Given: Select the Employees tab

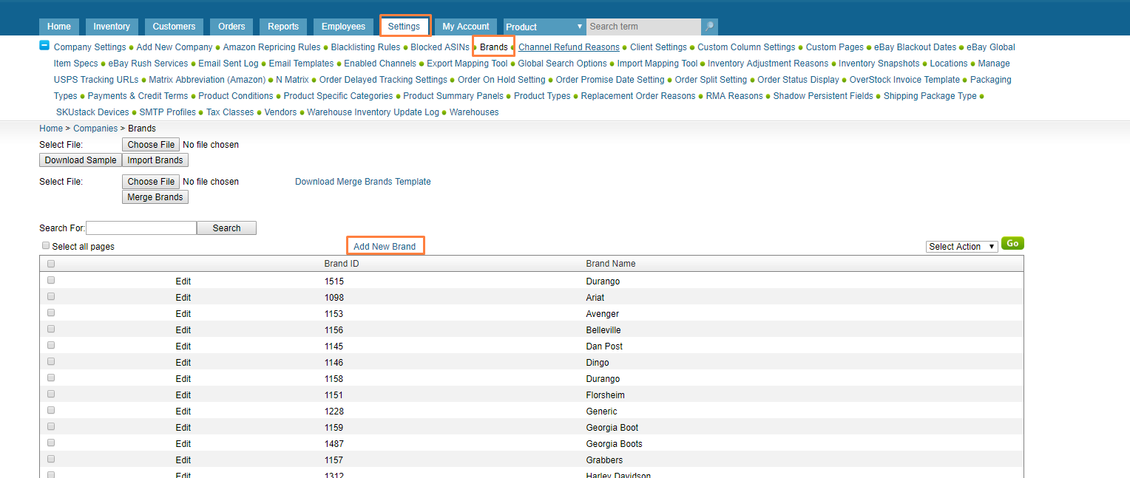Looking at the screenshot, I should (x=343, y=27).
